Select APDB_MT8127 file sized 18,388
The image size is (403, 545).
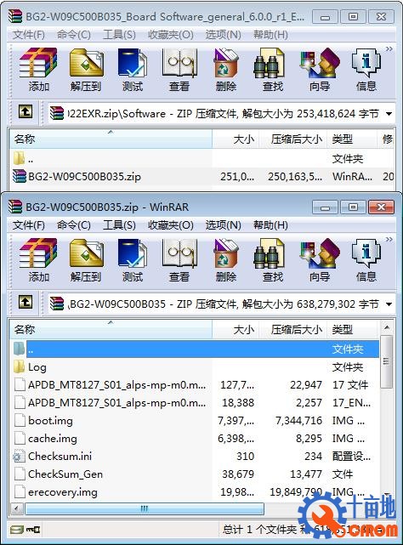(x=195, y=402)
